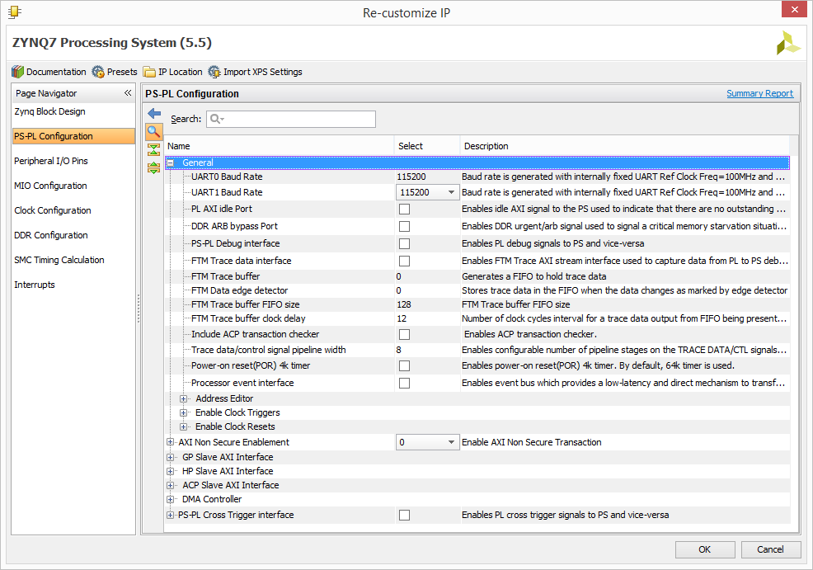813x570 pixels.
Task: Expand the ACP Slave AXI Interface node
Action: [170, 486]
